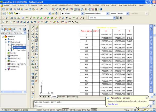Click the Match Properties brush icon
The width and height of the screenshot is (156, 112).
click(x=37, y=9)
